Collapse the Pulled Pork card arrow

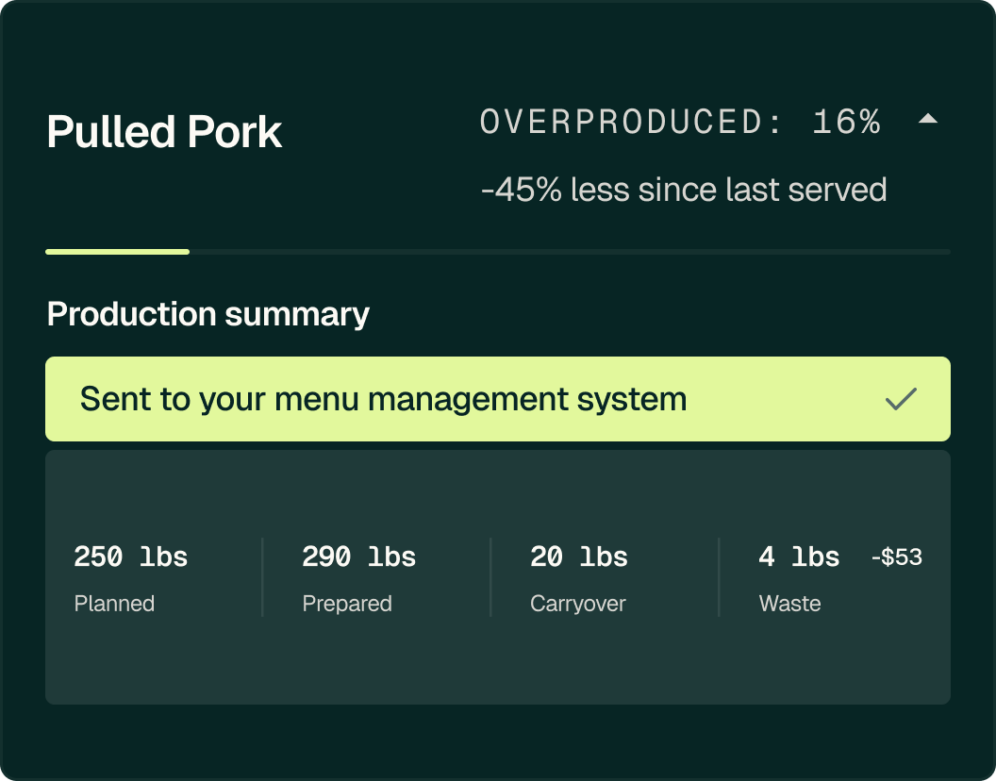click(928, 120)
